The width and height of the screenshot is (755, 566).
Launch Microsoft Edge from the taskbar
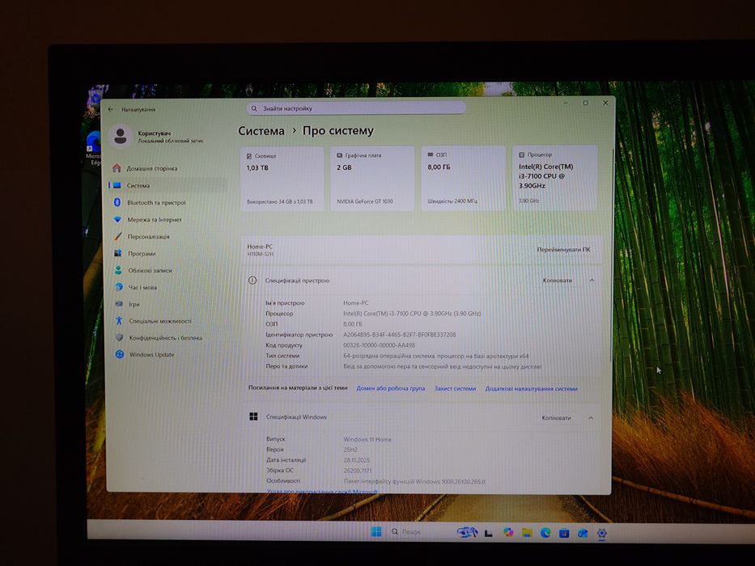(545, 532)
